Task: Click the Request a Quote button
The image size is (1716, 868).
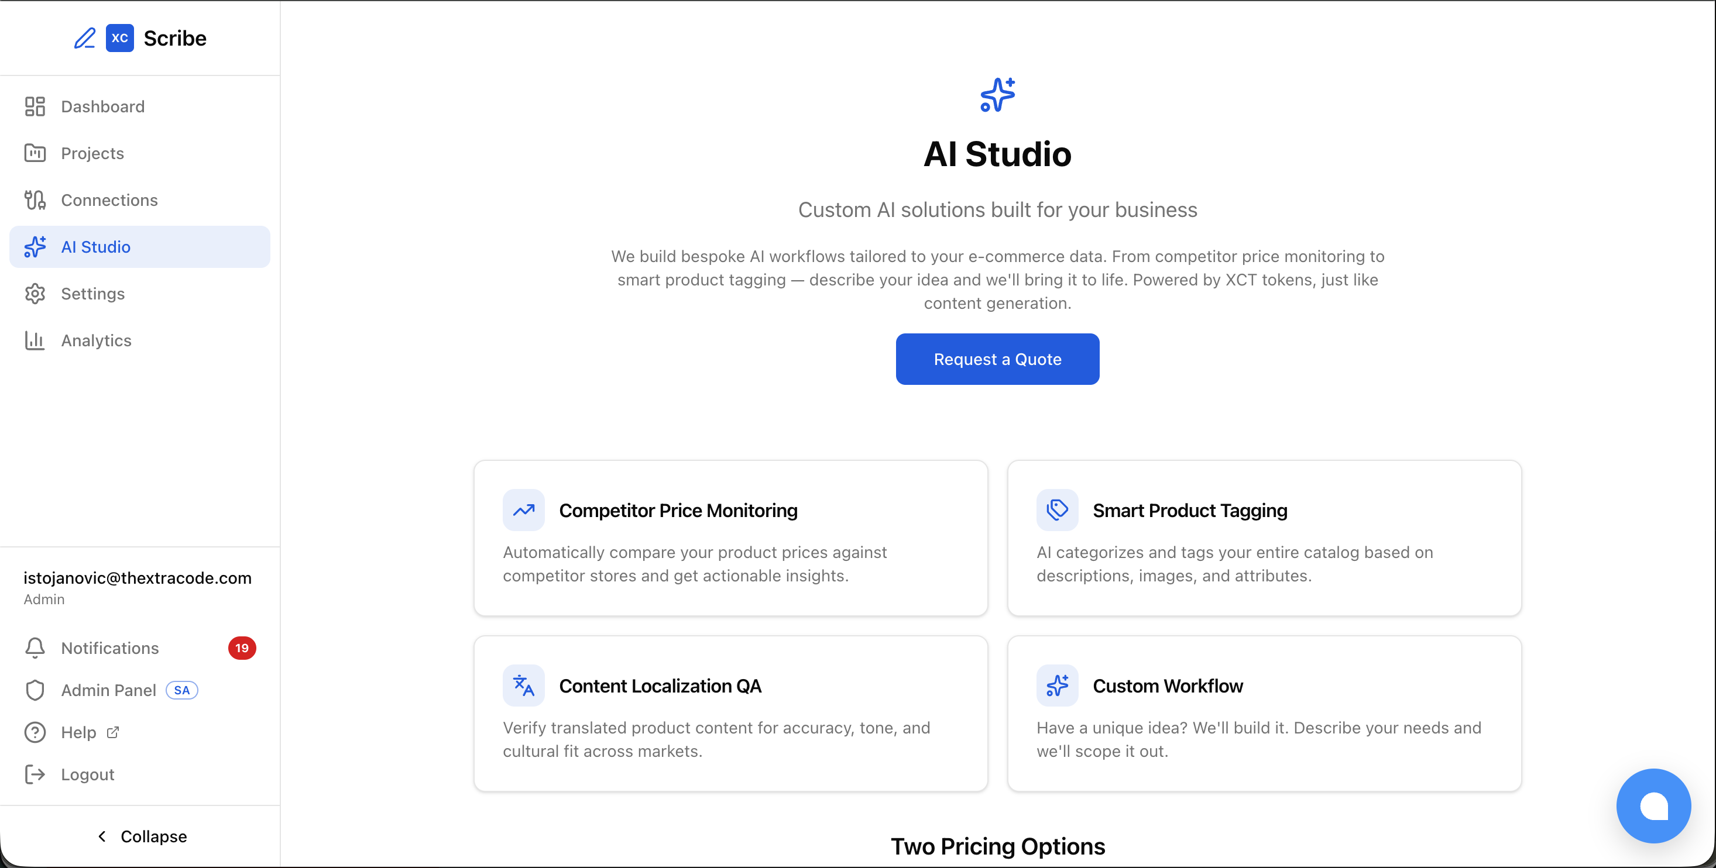Action: click(x=997, y=359)
